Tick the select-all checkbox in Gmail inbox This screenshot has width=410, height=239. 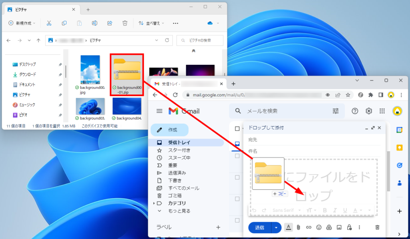237,129
